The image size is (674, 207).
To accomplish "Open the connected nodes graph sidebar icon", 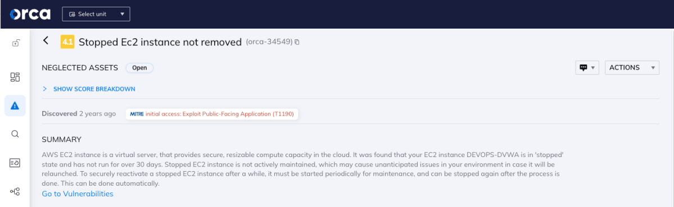I will (x=15, y=191).
